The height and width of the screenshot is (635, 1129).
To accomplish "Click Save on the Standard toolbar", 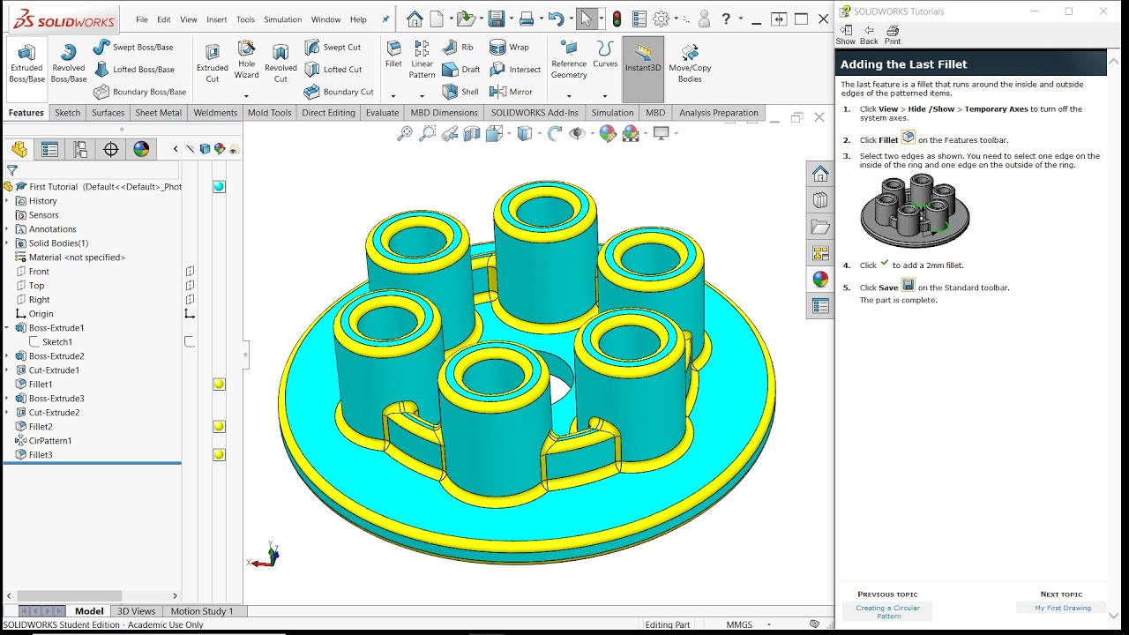I will coord(497,19).
